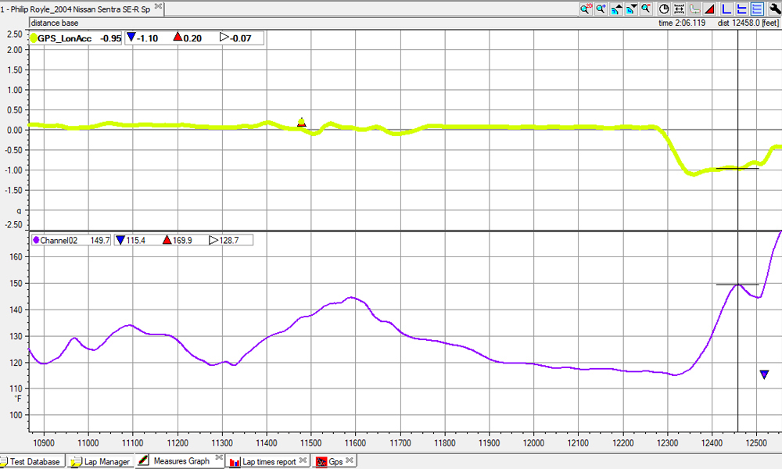
Task: Click the yellow GPS_LonAcc channel color dot
Action: click(34, 38)
